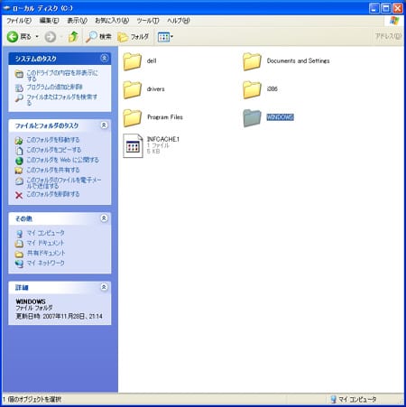Click the globe publish-to-Web icon
Screen dimensions: 406x407
(x=19, y=161)
